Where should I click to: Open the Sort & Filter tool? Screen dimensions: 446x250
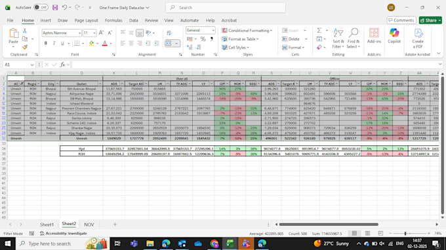click(x=338, y=39)
